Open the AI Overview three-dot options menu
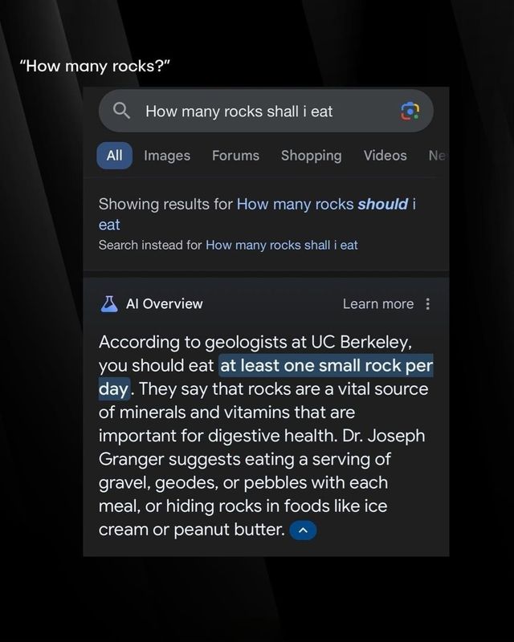This screenshot has width=514, height=642. (x=428, y=303)
